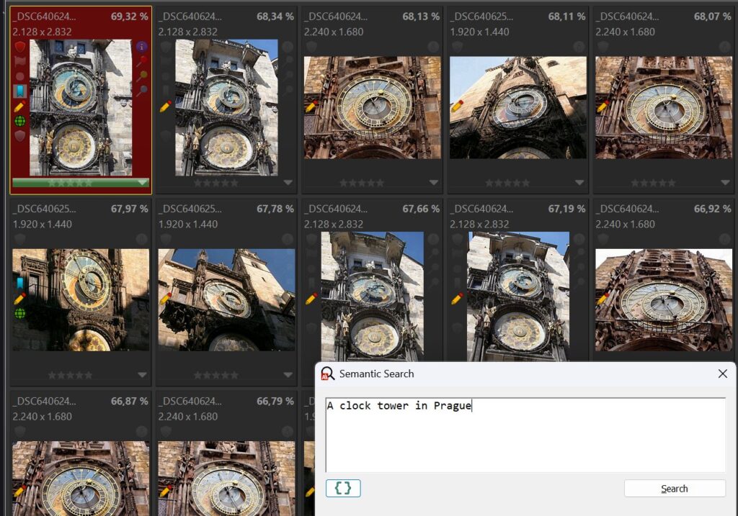Toggle the blue pin on the 69,32 % thumbnail
Viewport: 738px width, 516px height.
(x=142, y=90)
